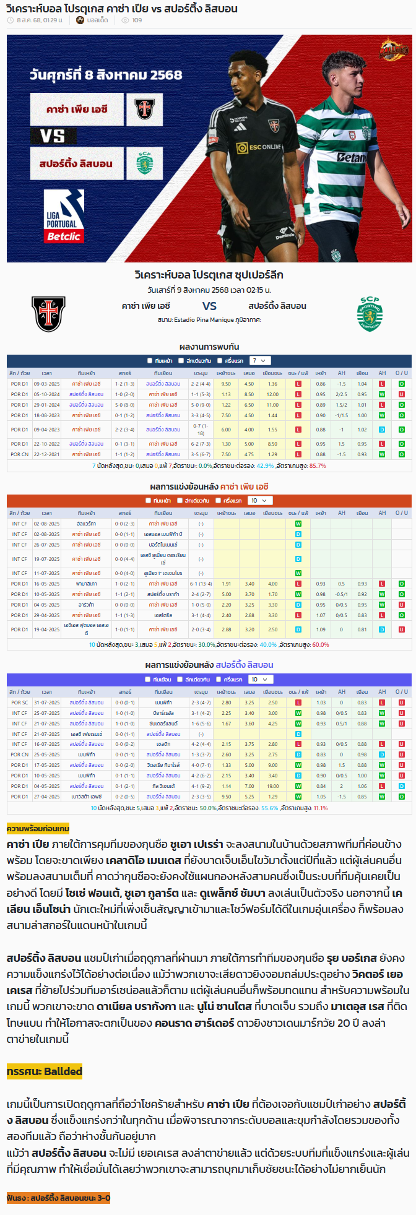The width and height of the screenshot is (416, 1215).
Task: Click score 5-0 (8-0) in 29-01-2024 row
Action: tap(125, 405)
